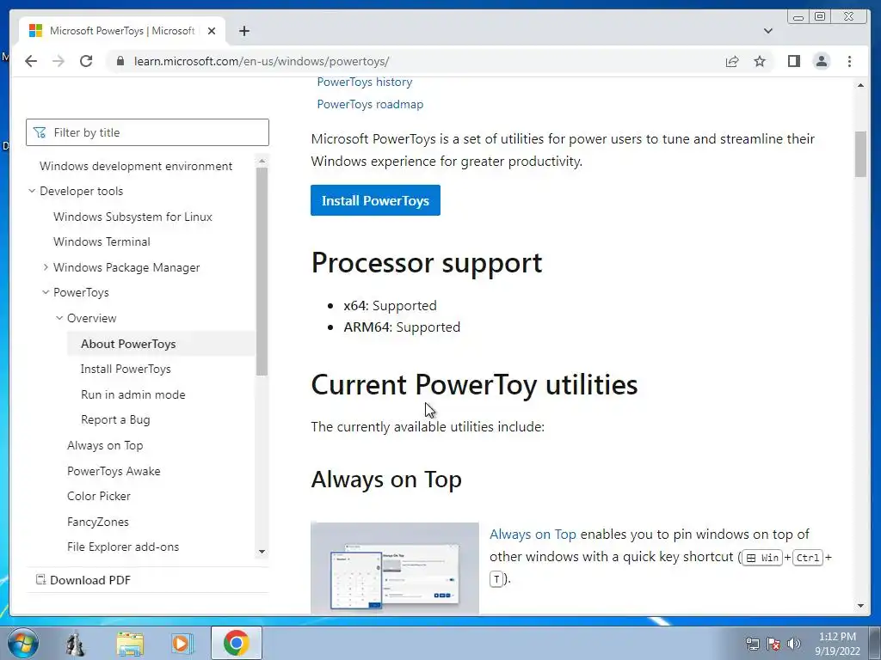The height and width of the screenshot is (660, 881).
Task: Open the Chrome side panel
Action: pyautogui.click(x=793, y=61)
